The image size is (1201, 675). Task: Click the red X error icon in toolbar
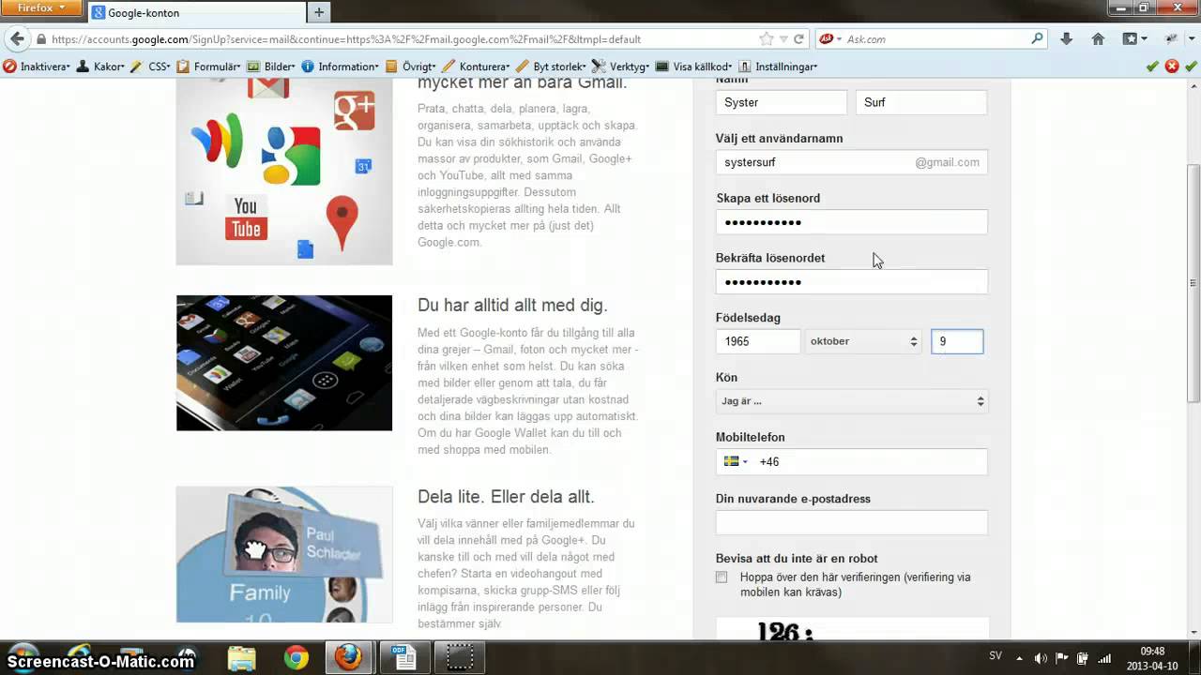pyautogui.click(x=1172, y=67)
